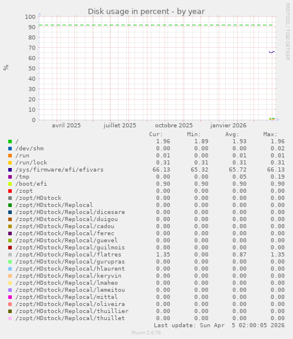Image resolution: width=293 pixels, height=339 pixels.
Task: Click the Min: column header
Action: point(194,134)
